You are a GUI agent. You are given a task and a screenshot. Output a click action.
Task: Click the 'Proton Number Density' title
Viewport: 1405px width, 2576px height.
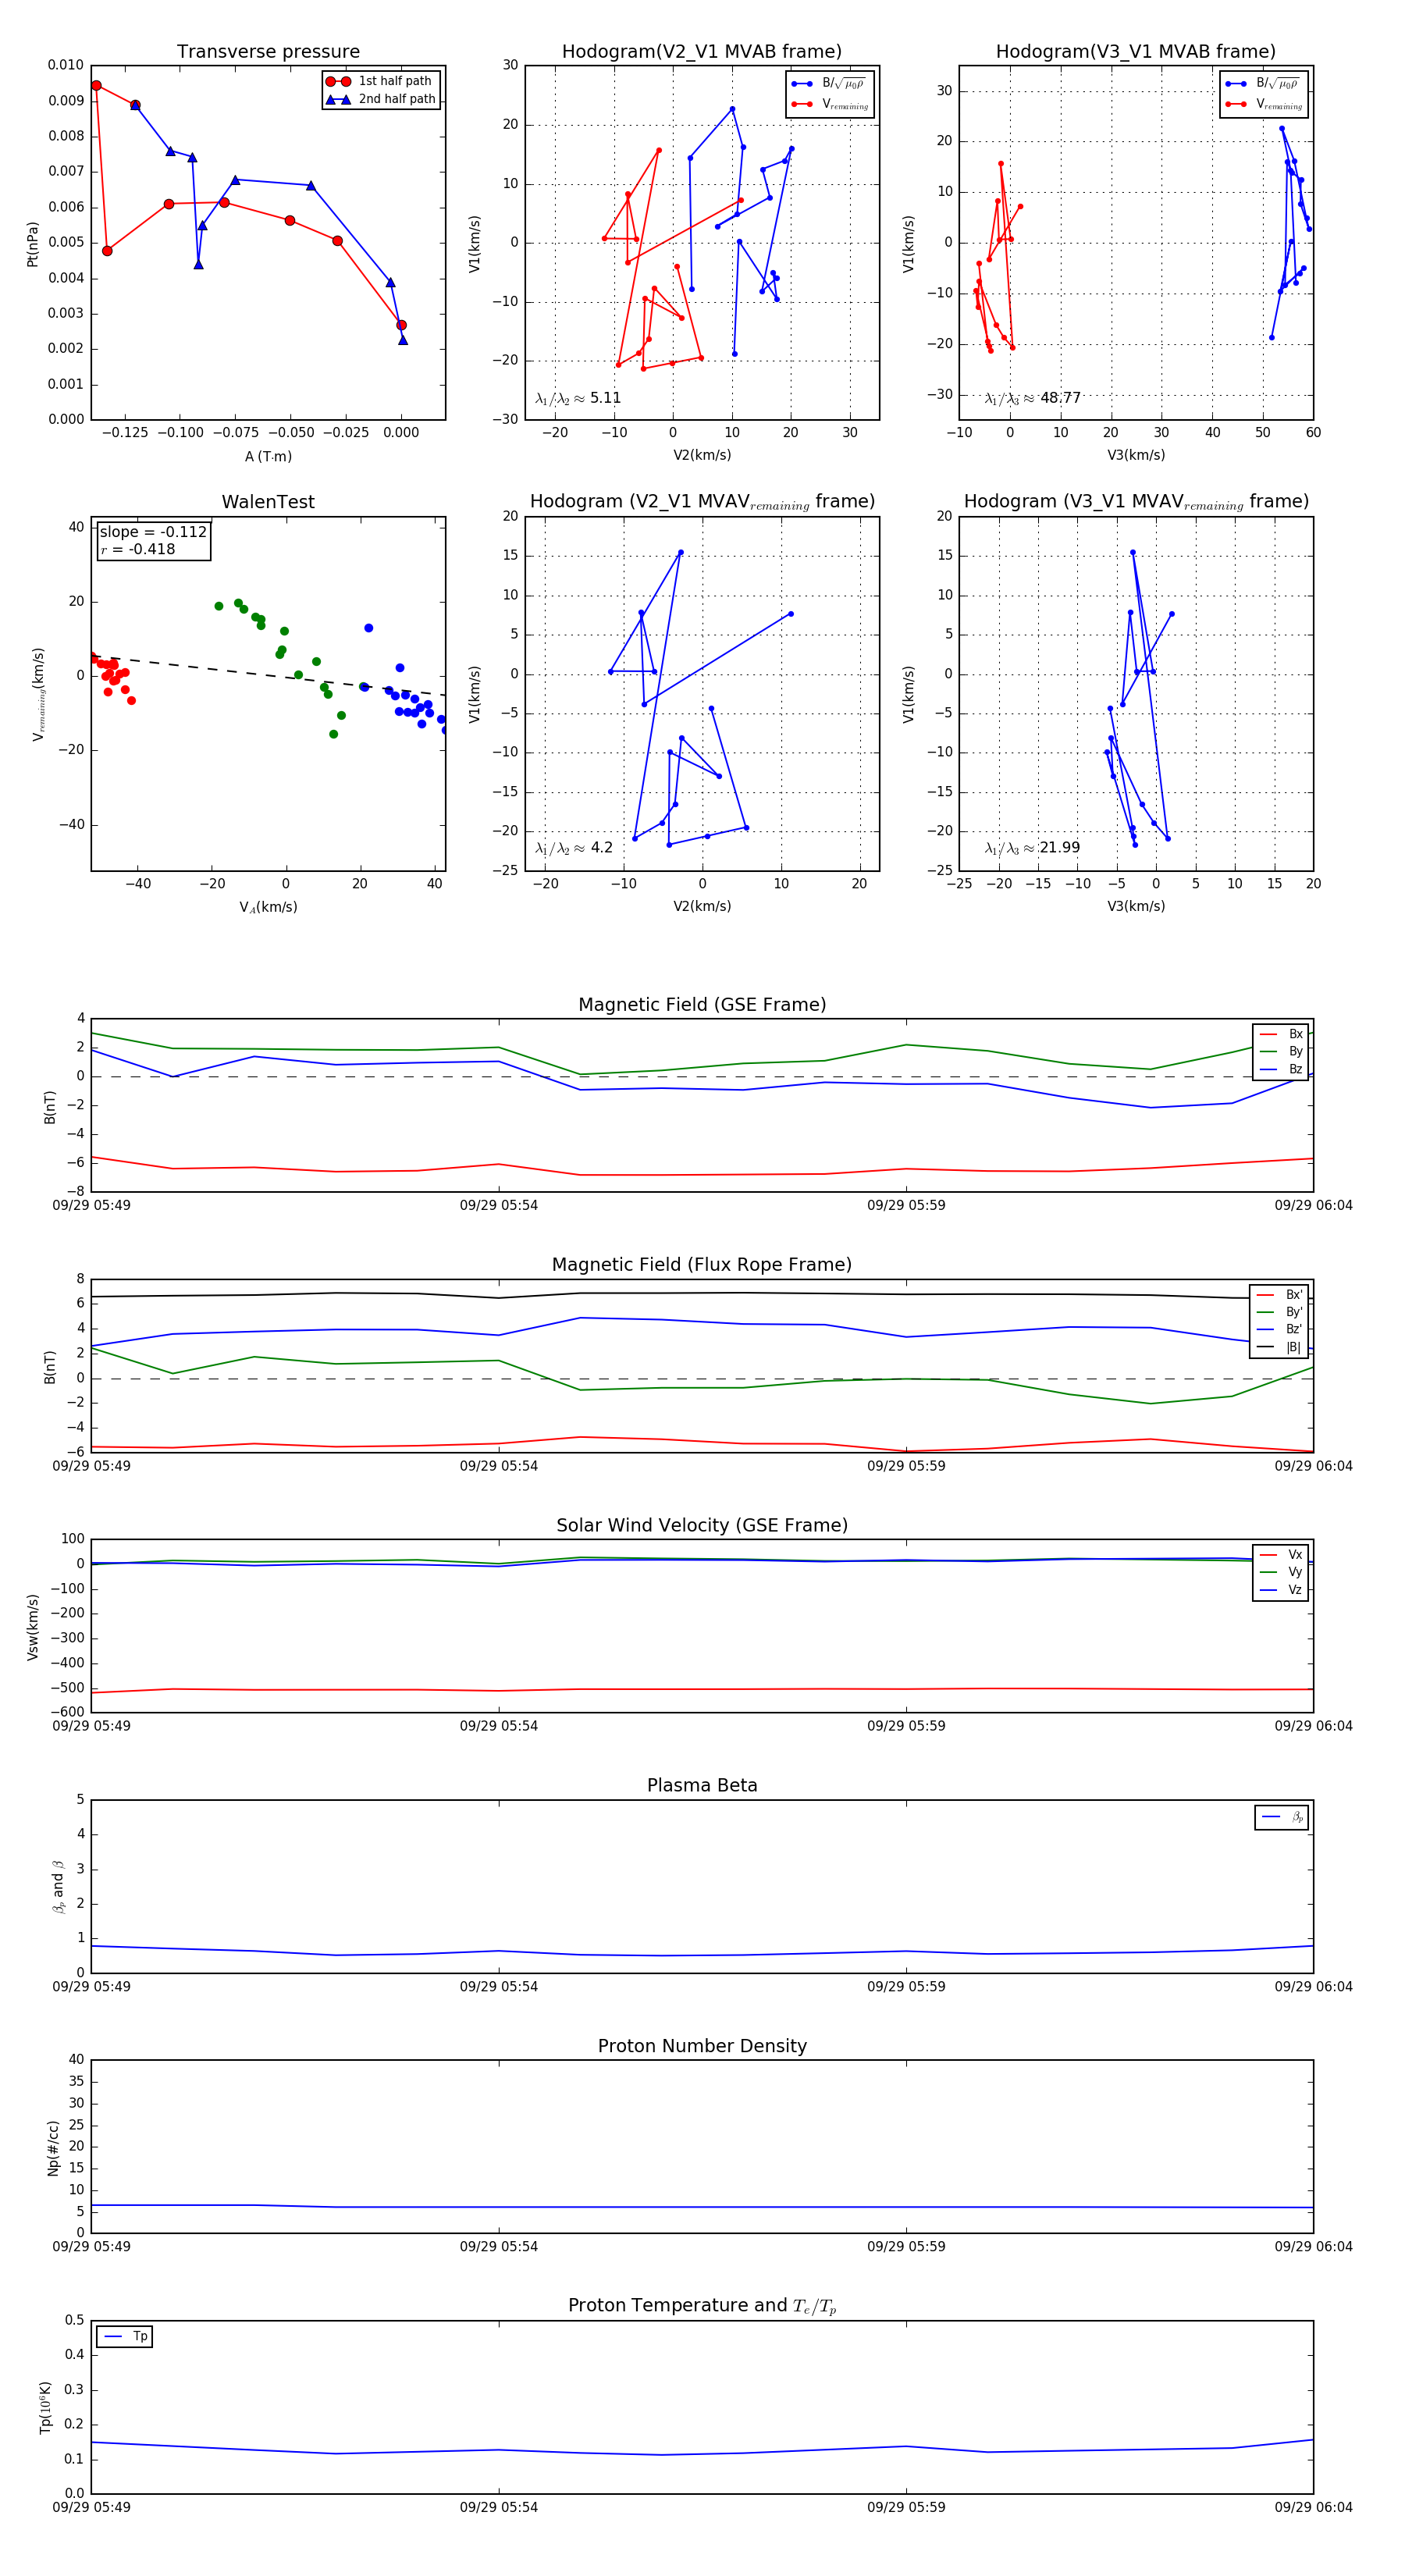(x=702, y=2046)
